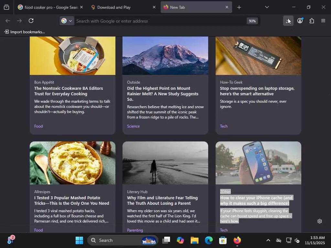
Task: Click the 90% zoom level indicator
Action: tap(252, 21)
